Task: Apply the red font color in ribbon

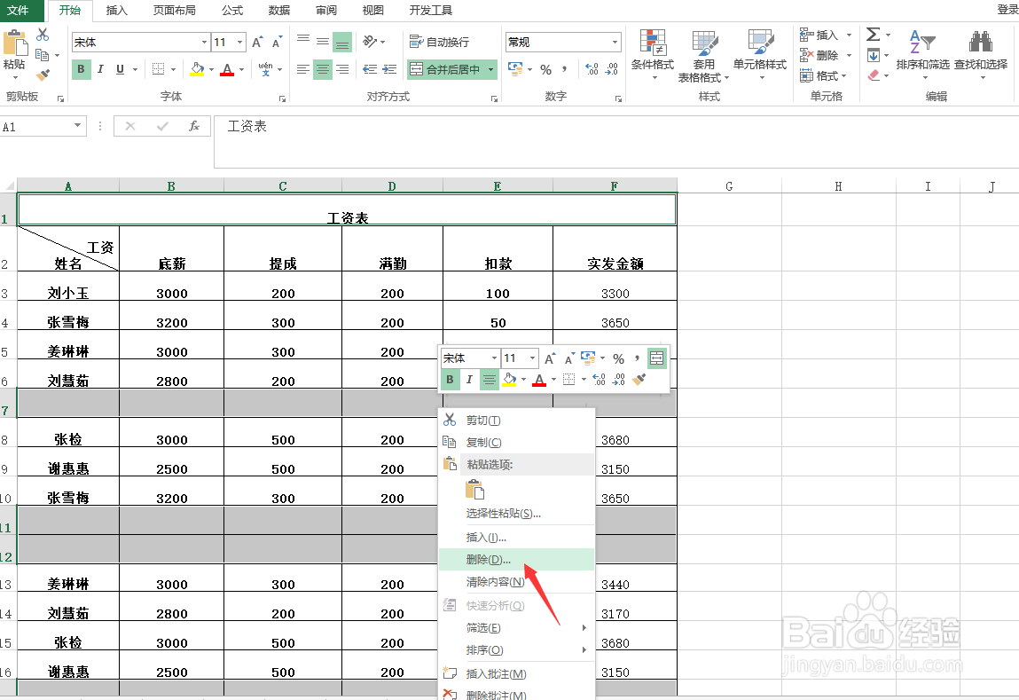Action: tap(227, 69)
